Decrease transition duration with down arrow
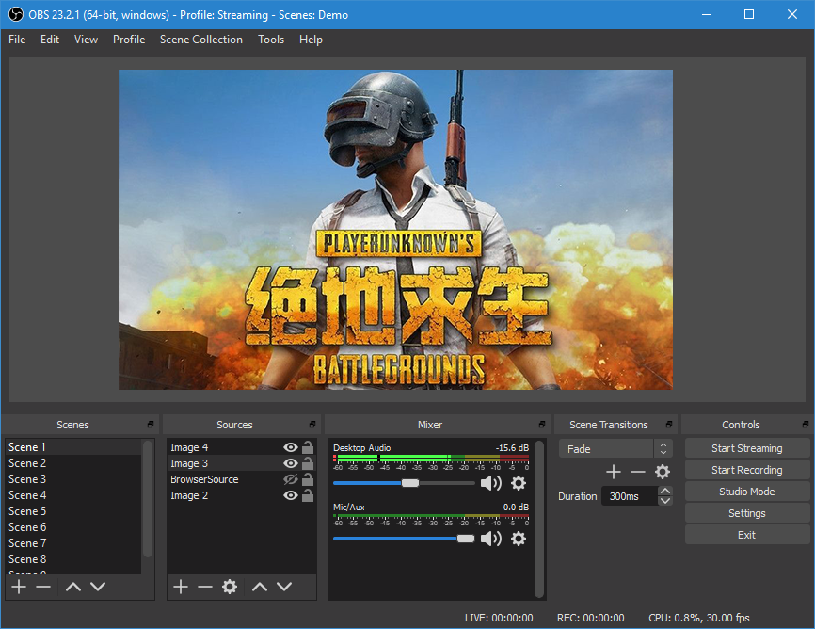 pos(664,501)
